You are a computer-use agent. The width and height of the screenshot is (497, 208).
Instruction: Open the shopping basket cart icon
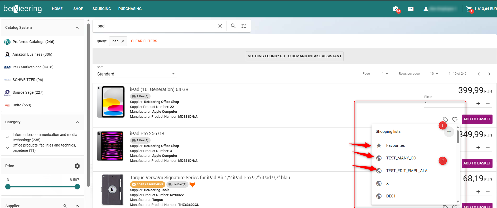[469, 9]
